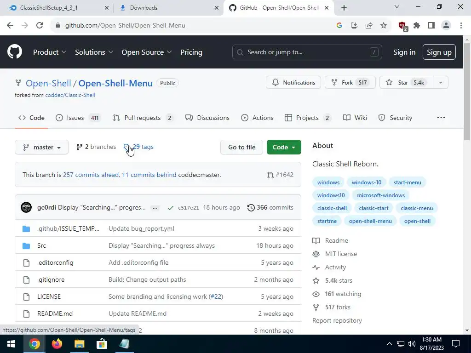Click the address bar URL
This screenshot has width=471, height=353.
click(x=125, y=26)
